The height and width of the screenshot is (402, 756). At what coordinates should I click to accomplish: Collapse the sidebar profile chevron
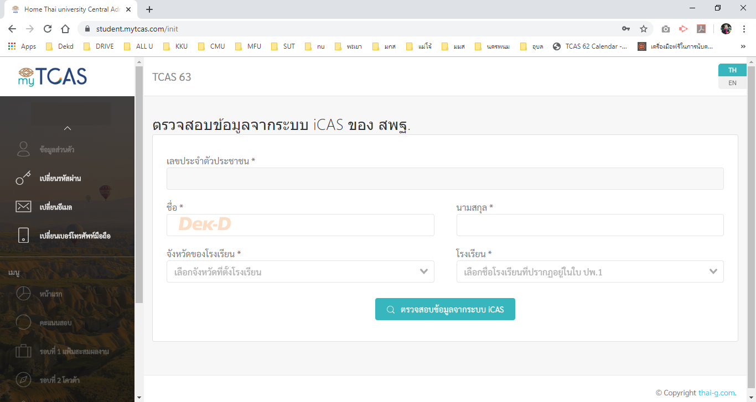pos(68,128)
